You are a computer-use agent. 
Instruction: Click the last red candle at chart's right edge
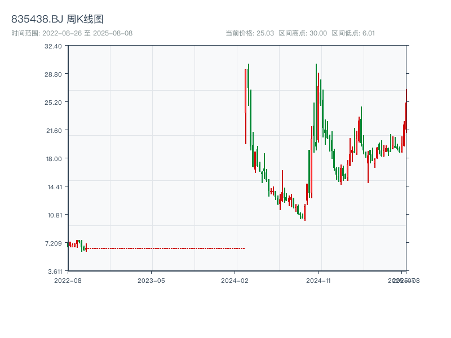[406, 110]
